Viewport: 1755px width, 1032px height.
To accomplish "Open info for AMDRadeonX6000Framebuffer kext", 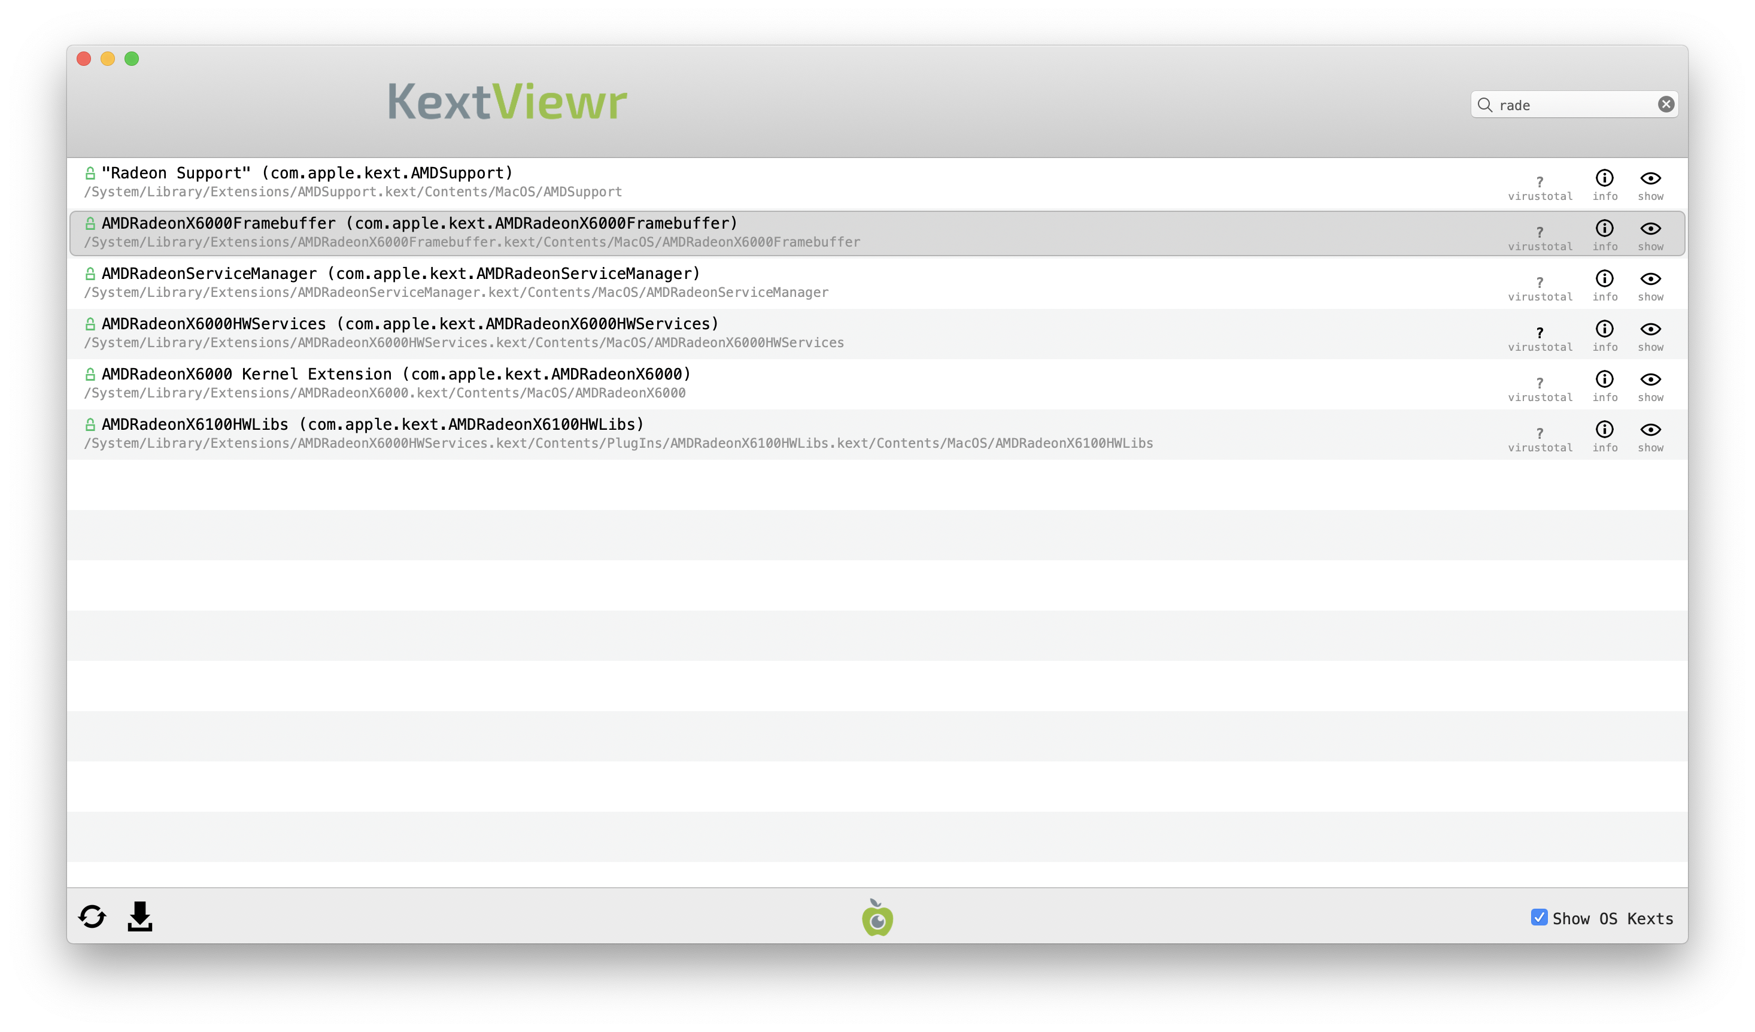I will pyautogui.click(x=1605, y=229).
